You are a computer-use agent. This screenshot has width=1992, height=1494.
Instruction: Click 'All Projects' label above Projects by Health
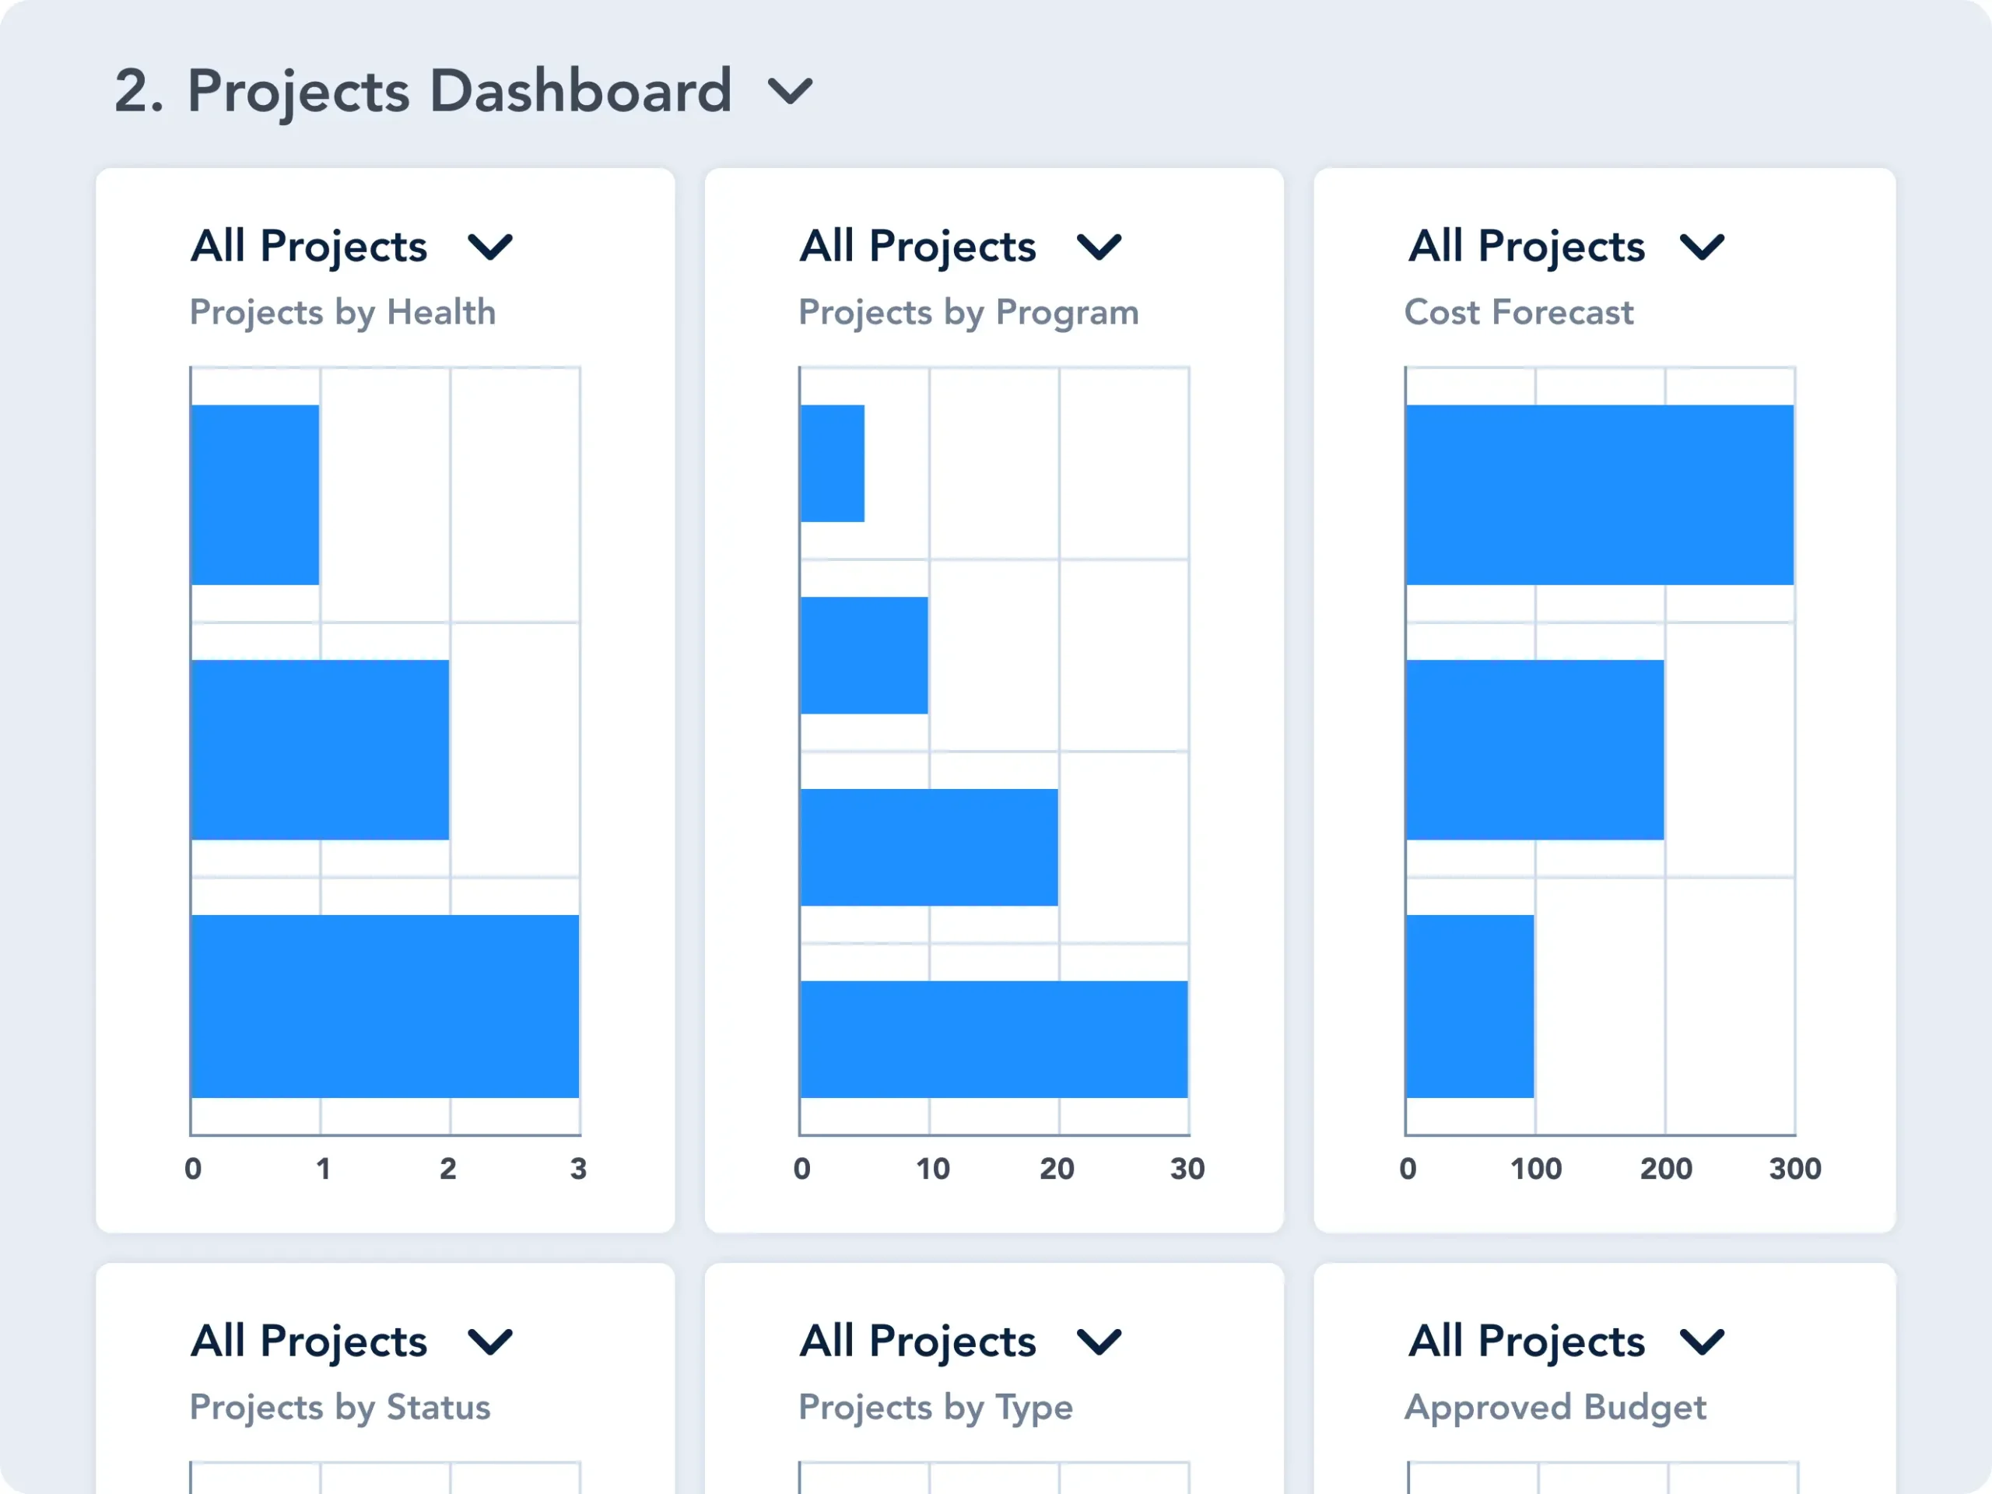coord(309,246)
